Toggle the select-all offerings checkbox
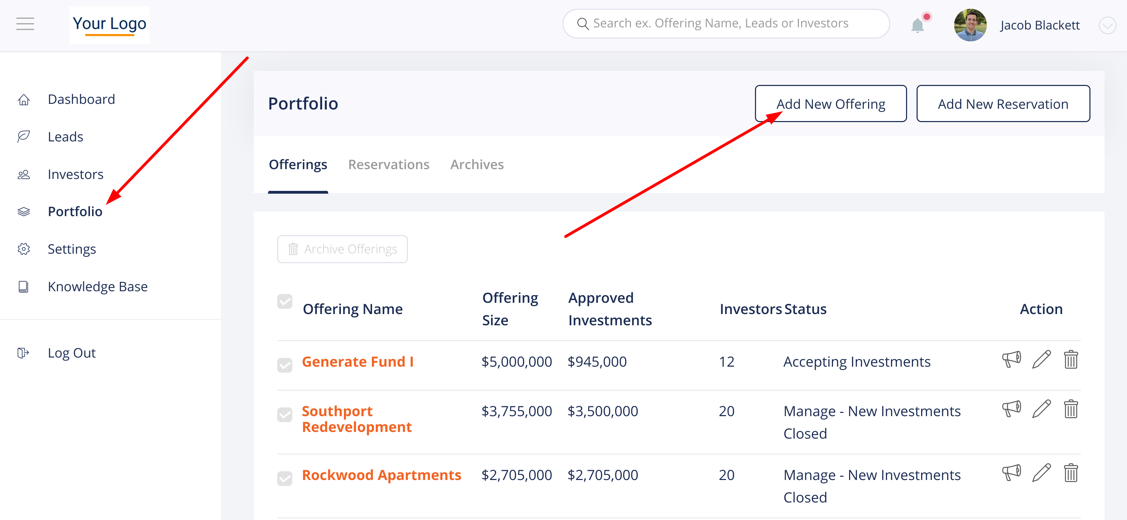 pos(285,301)
